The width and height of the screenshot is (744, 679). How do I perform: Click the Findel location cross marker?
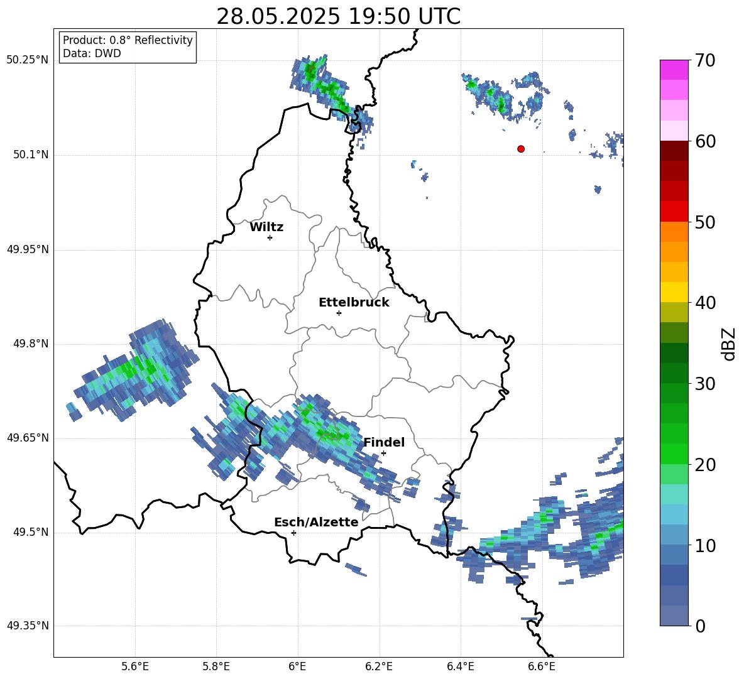click(x=383, y=453)
